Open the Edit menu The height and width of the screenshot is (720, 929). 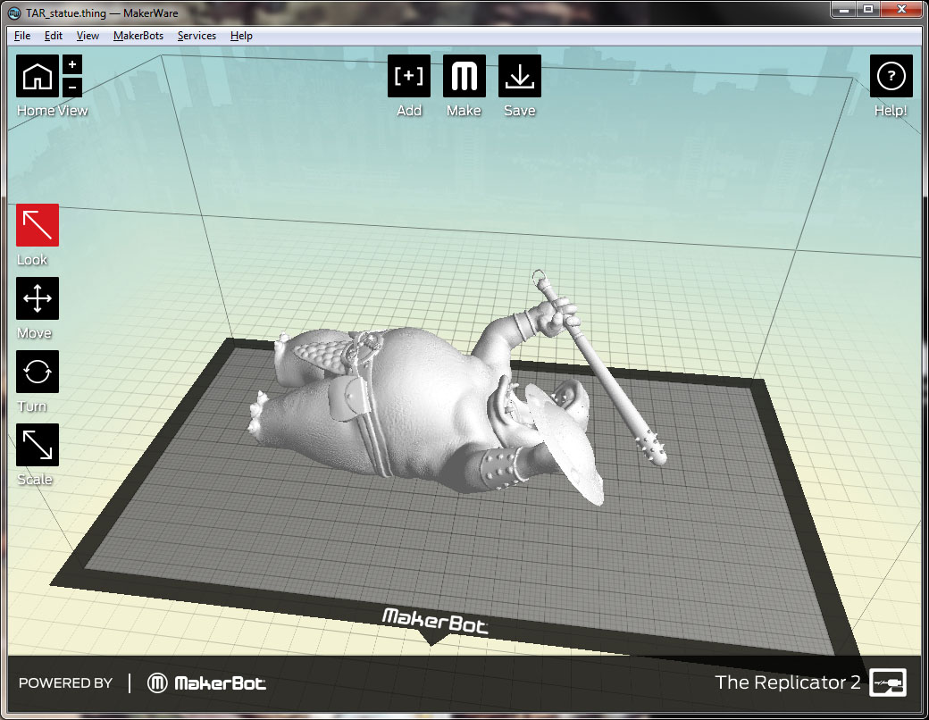point(54,36)
